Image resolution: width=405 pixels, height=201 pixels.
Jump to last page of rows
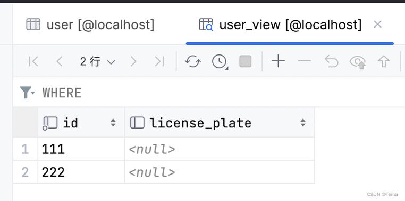point(159,62)
